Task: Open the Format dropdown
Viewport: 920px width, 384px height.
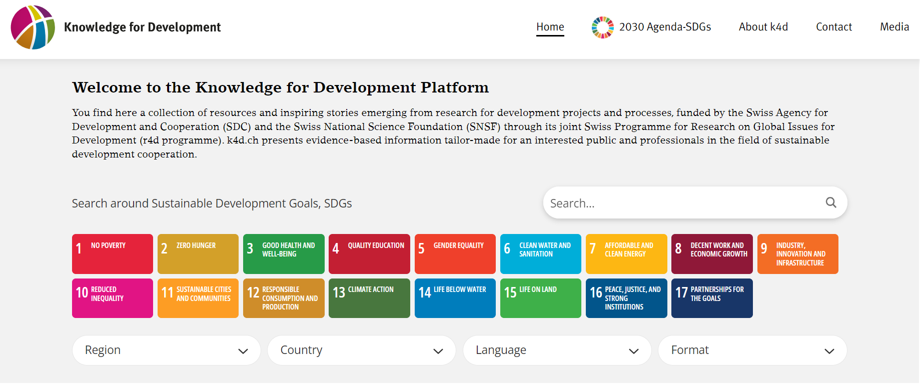Action: (752, 350)
